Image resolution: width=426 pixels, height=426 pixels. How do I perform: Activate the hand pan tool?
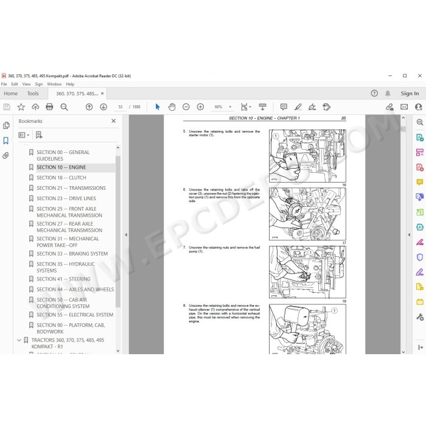click(x=172, y=107)
